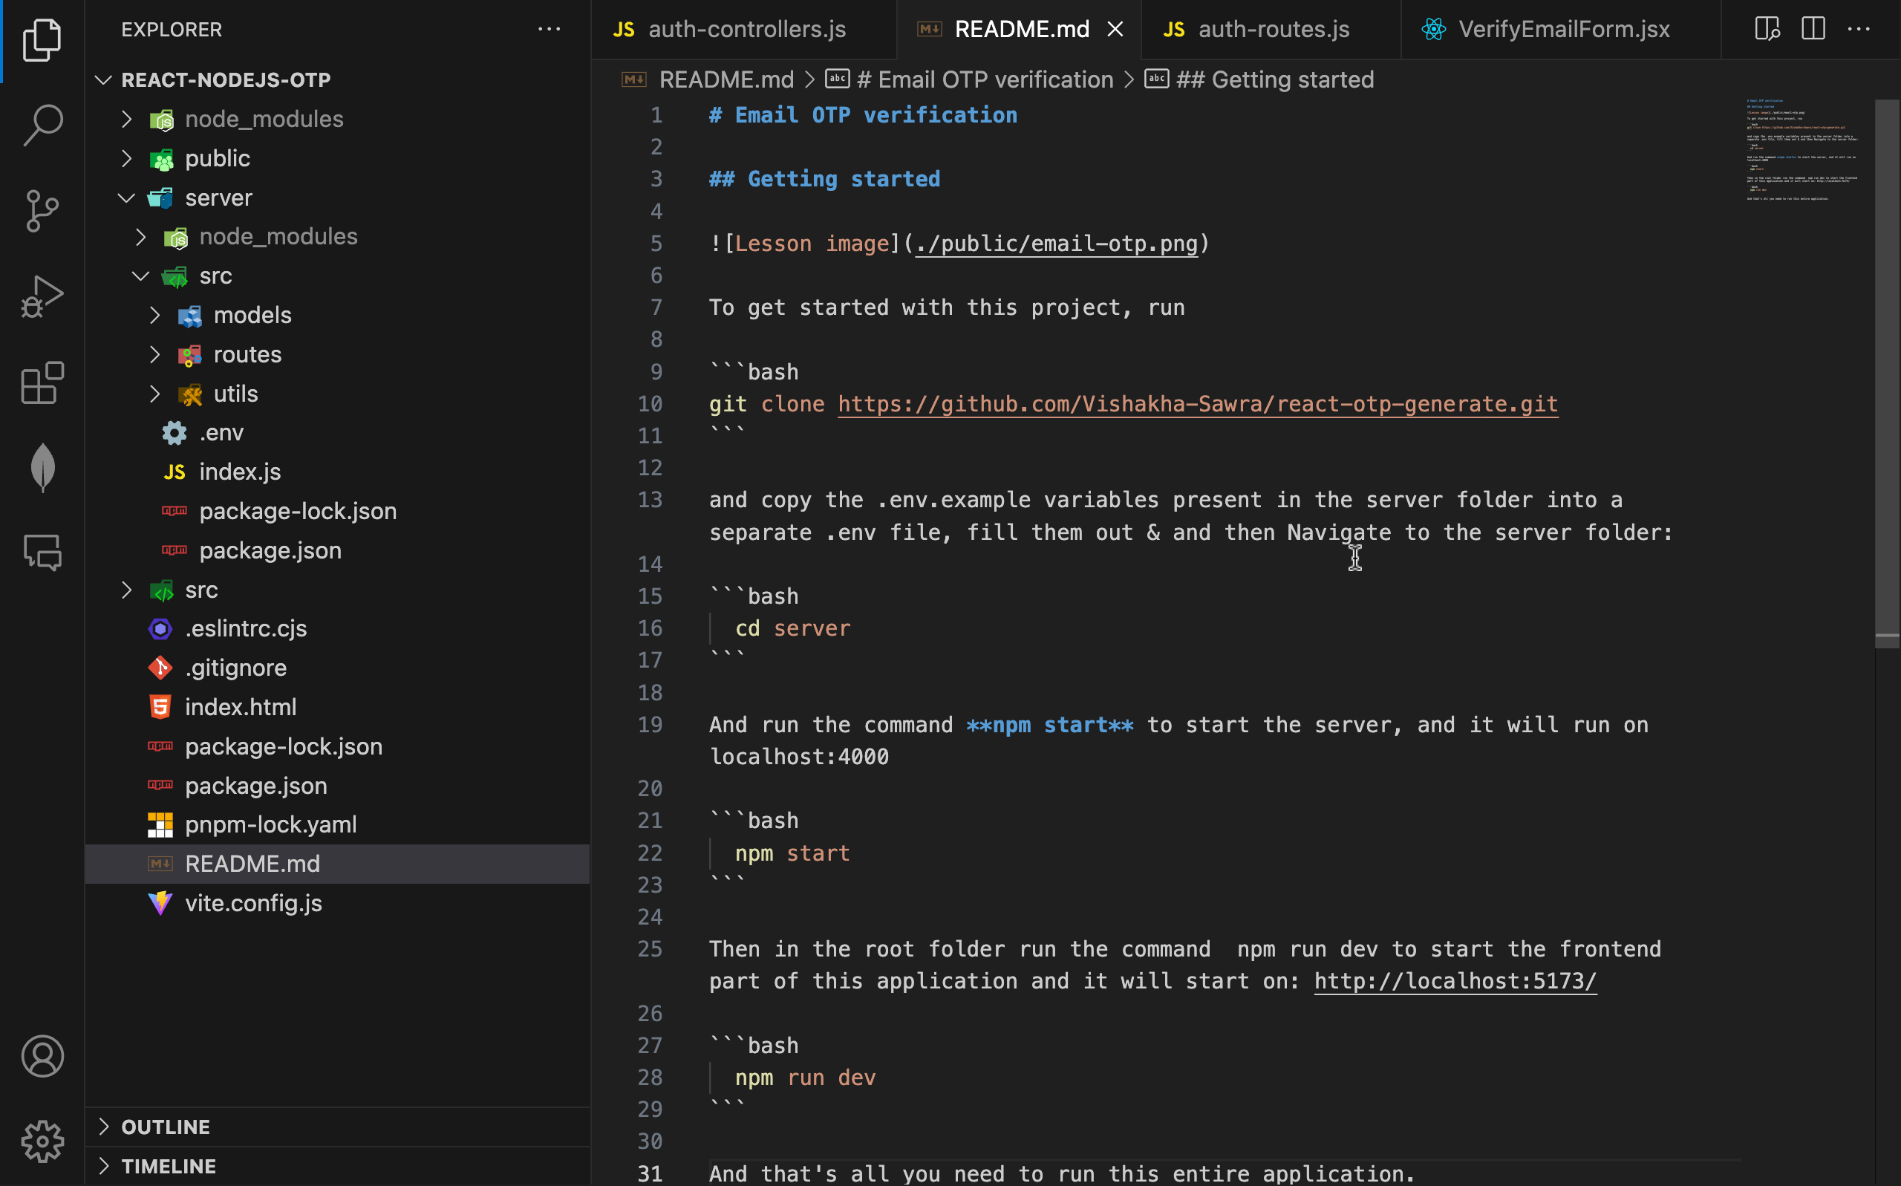Open the Manage gear settings menu
The image size is (1901, 1186).
(x=42, y=1141)
